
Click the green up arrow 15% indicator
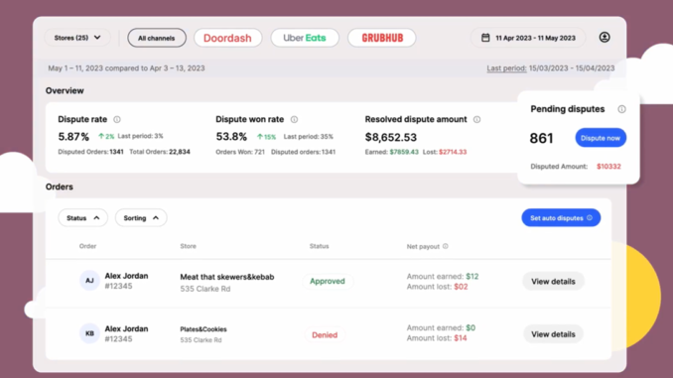pos(267,137)
